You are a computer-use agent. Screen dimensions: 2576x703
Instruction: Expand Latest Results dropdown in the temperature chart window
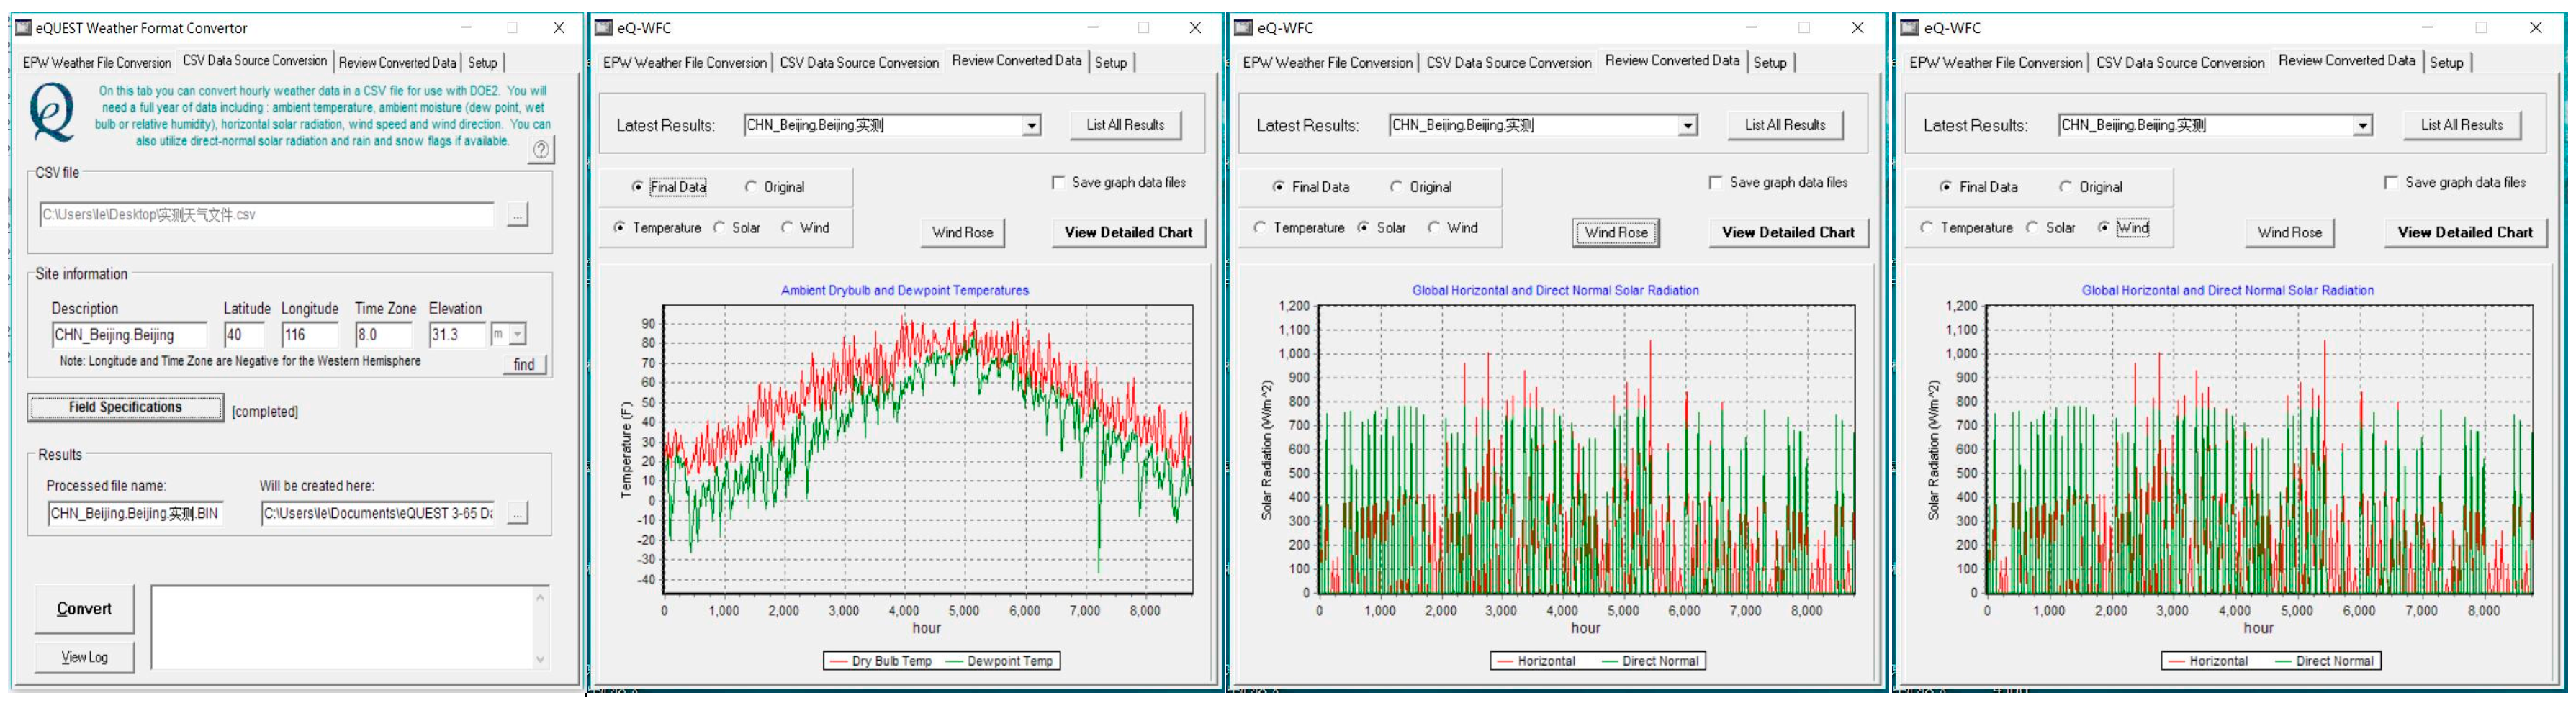coord(1030,126)
